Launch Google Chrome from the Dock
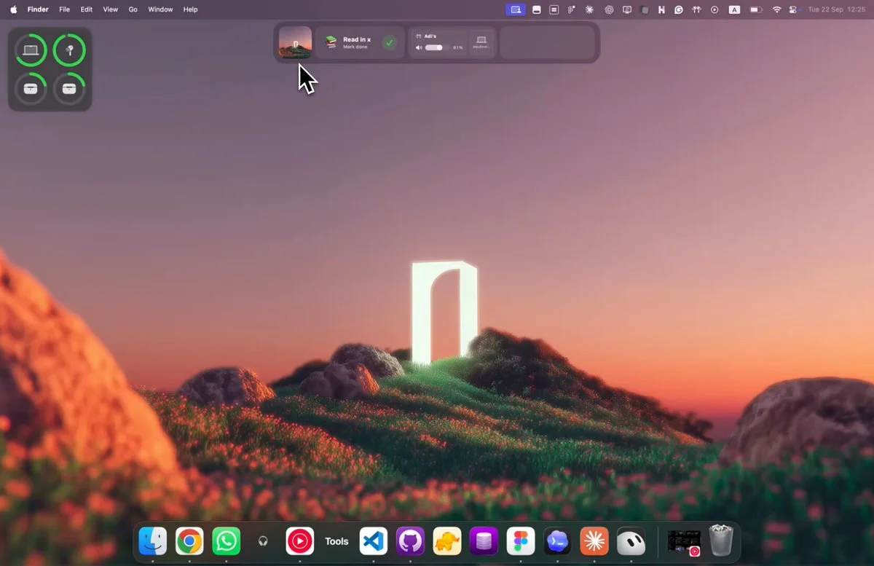The height and width of the screenshot is (566, 874). [189, 541]
